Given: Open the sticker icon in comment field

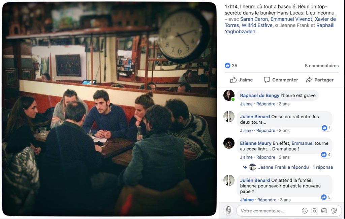Looking at the screenshot, I should [x=334, y=211].
